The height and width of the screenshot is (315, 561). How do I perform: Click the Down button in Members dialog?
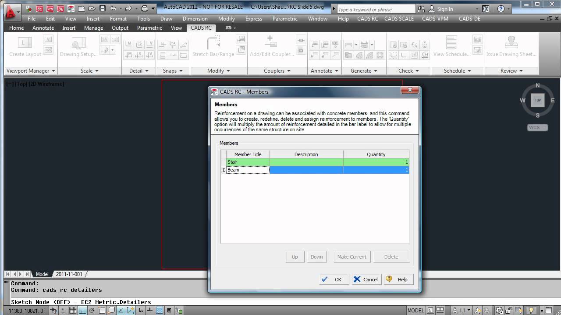(317, 257)
